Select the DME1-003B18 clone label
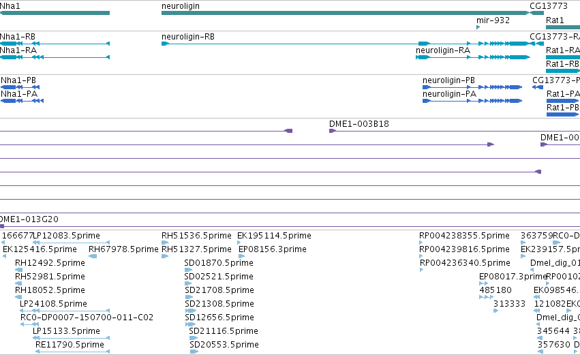 [358, 124]
